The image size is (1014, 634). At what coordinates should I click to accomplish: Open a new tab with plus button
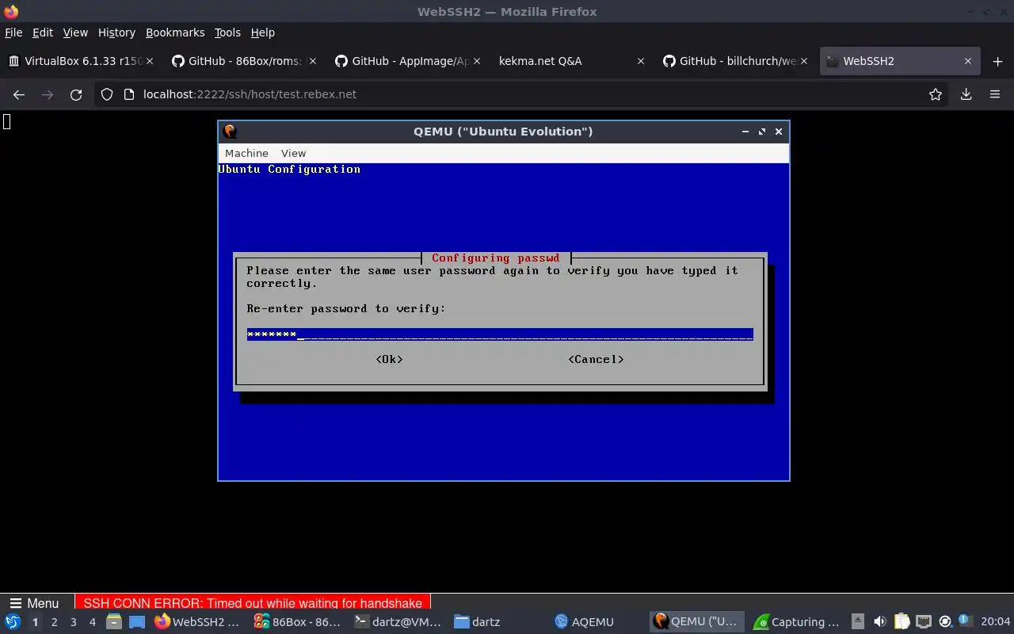click(997, 61)
